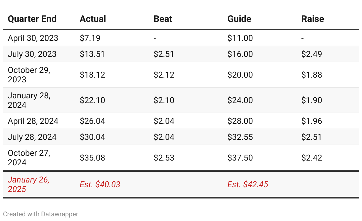
Task: Click the Actual column header
Action: coord(93,19)
